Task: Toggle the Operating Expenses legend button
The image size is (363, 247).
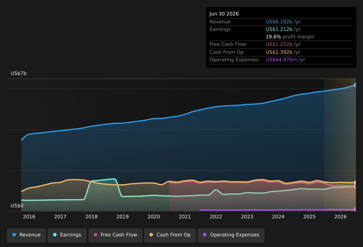Action: (x=231, y=235)
